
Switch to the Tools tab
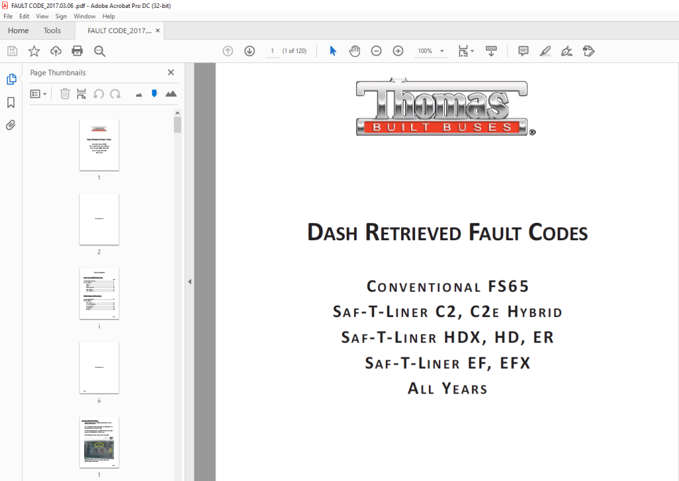(52, 31)
